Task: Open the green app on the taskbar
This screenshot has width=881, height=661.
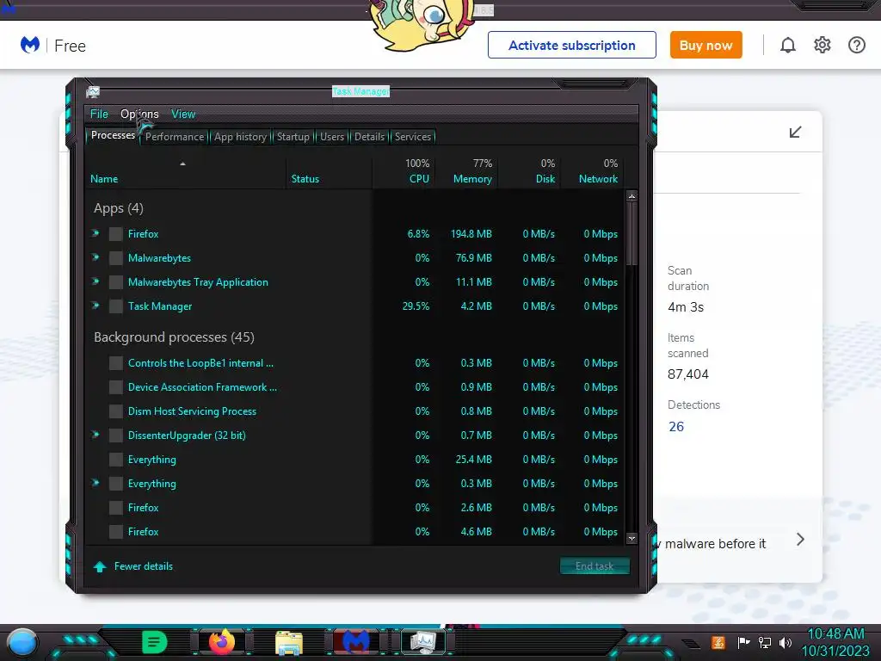Action: [x=155, y=642]
